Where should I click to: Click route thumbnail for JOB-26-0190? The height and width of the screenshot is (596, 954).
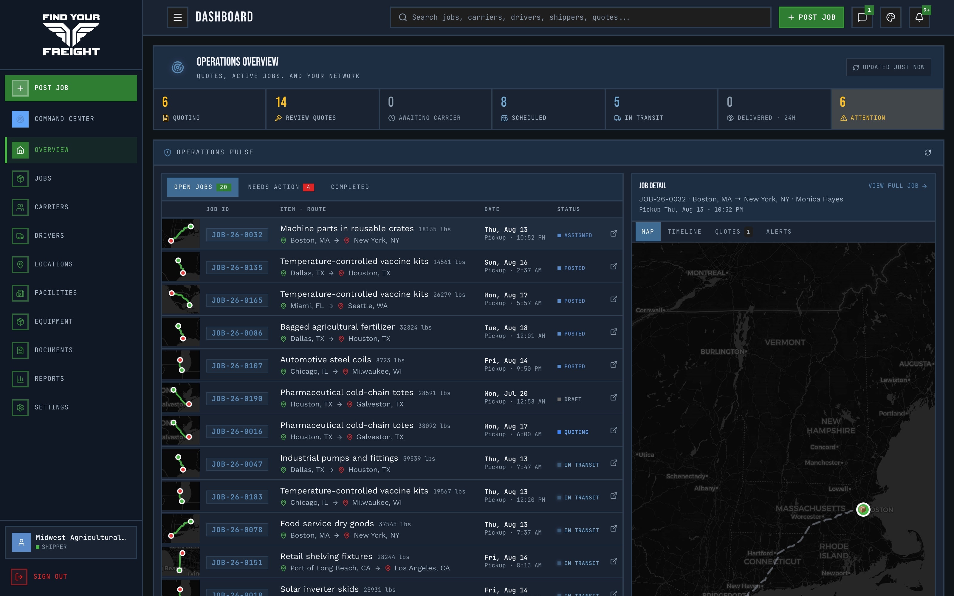(181, 397)
